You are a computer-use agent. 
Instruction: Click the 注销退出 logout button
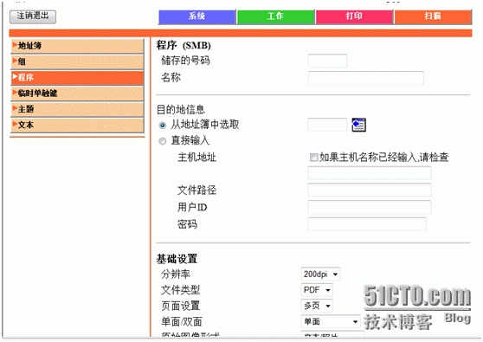(x=33, y=16)
